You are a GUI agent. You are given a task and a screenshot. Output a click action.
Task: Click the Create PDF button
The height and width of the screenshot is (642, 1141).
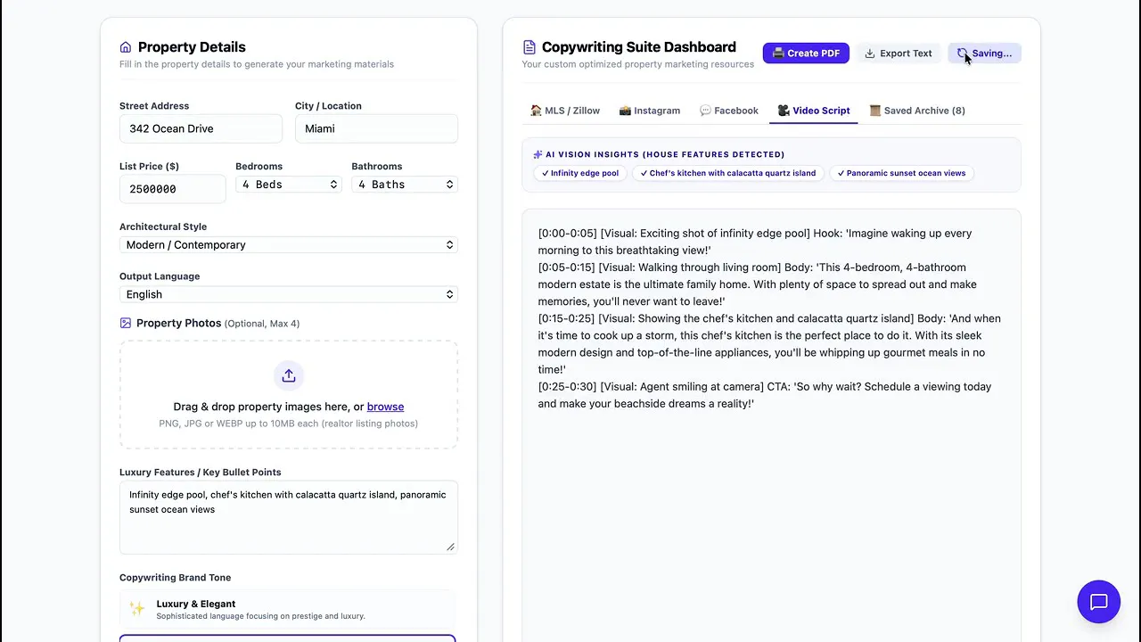pos(806,53)
